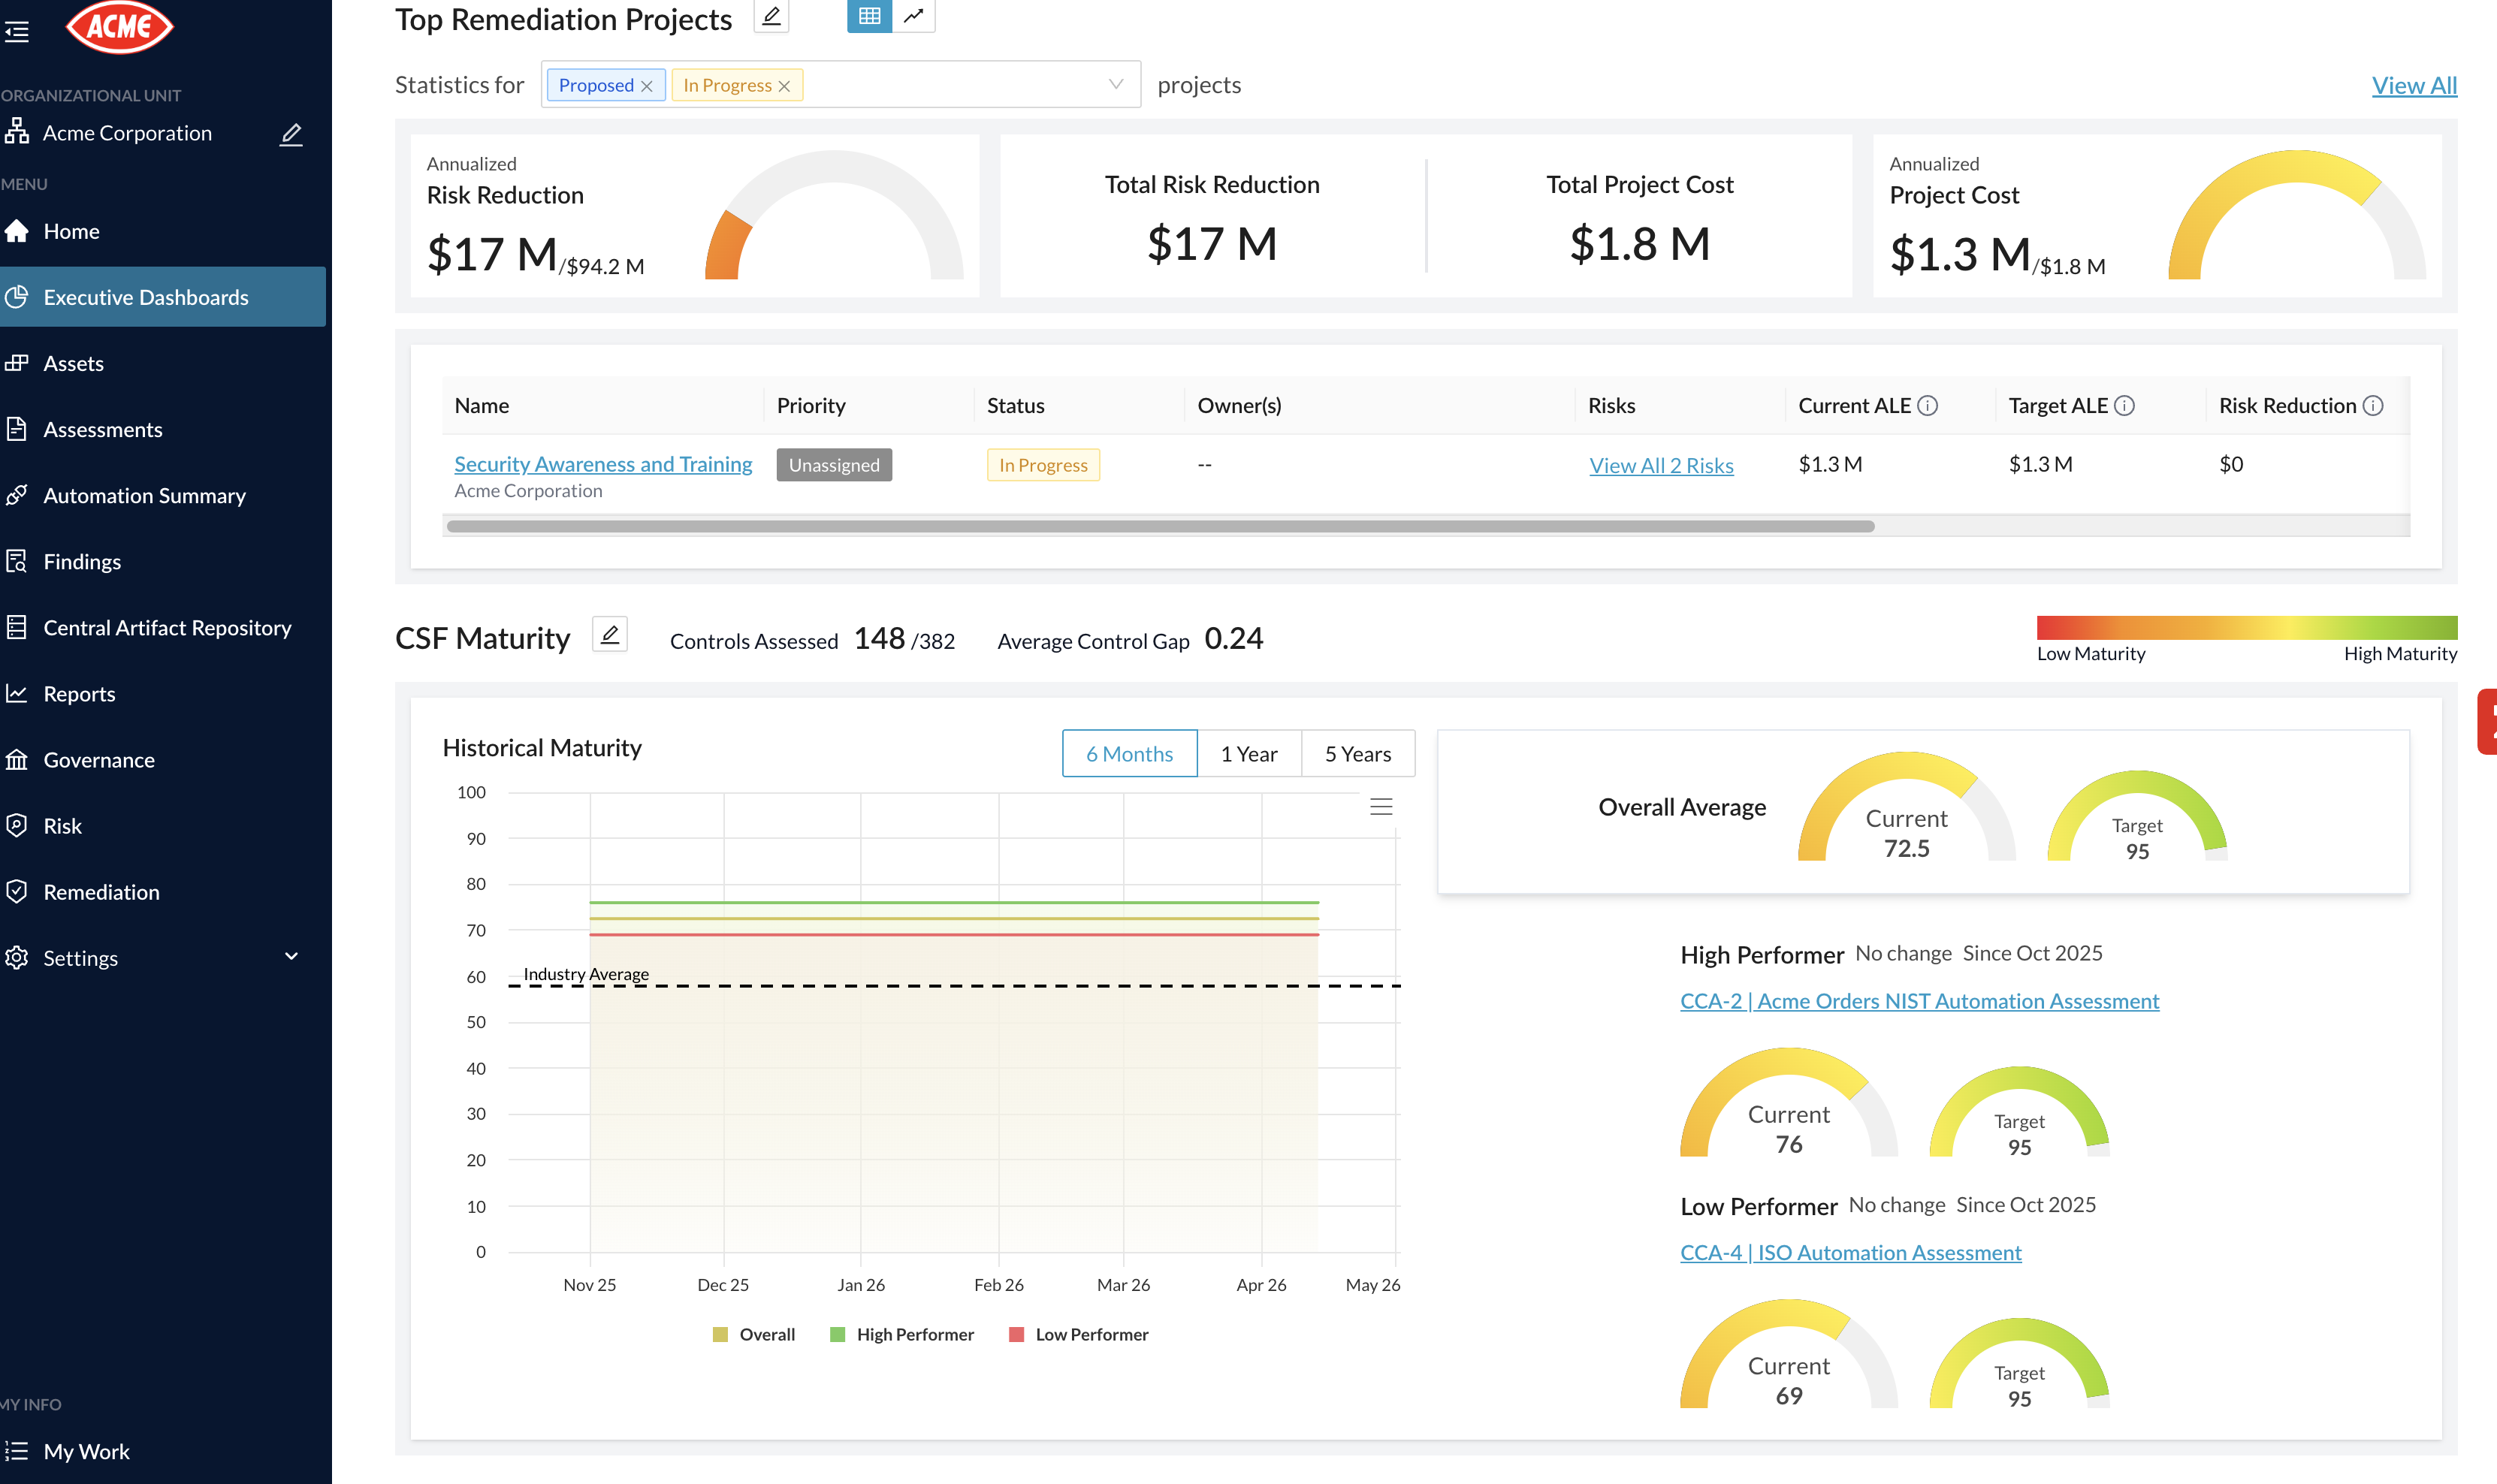
Task: Click the projects table horizontal scrollbar
Action: [x=1160, y=526]
